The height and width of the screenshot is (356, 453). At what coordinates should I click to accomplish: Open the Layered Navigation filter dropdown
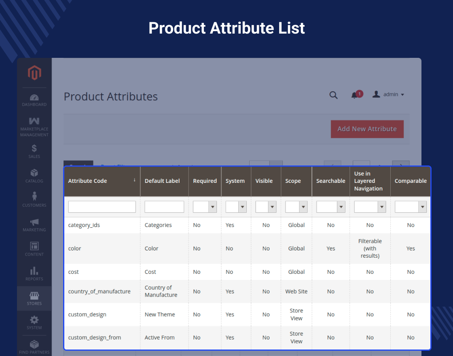[370, 207]
